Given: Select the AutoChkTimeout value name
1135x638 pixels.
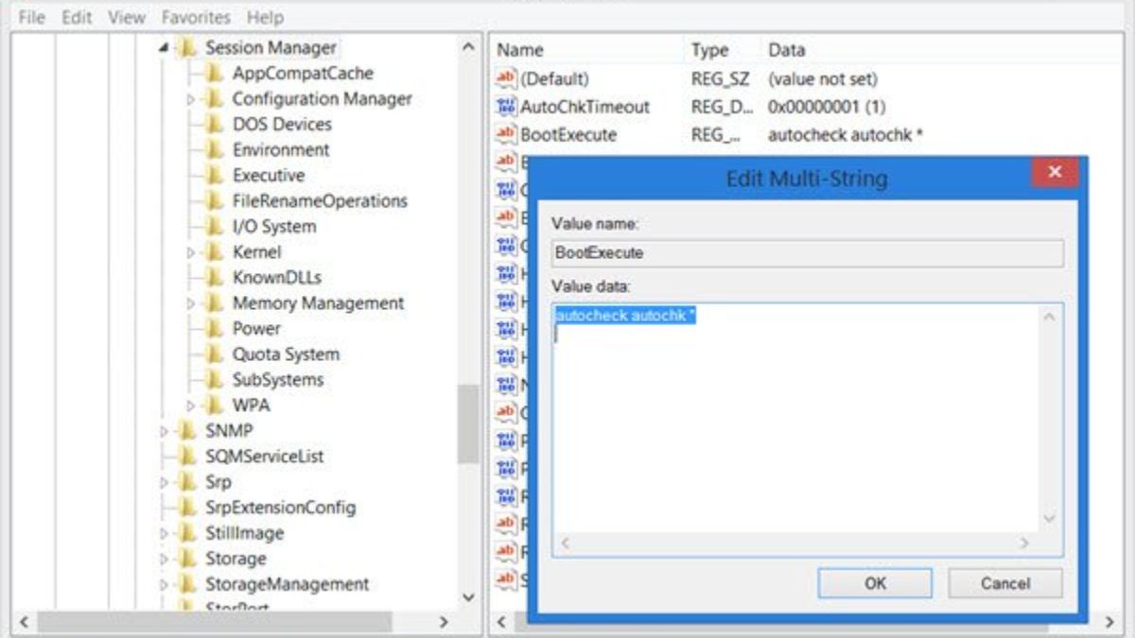Looking at the screenshot, I should tap(585, 108).
